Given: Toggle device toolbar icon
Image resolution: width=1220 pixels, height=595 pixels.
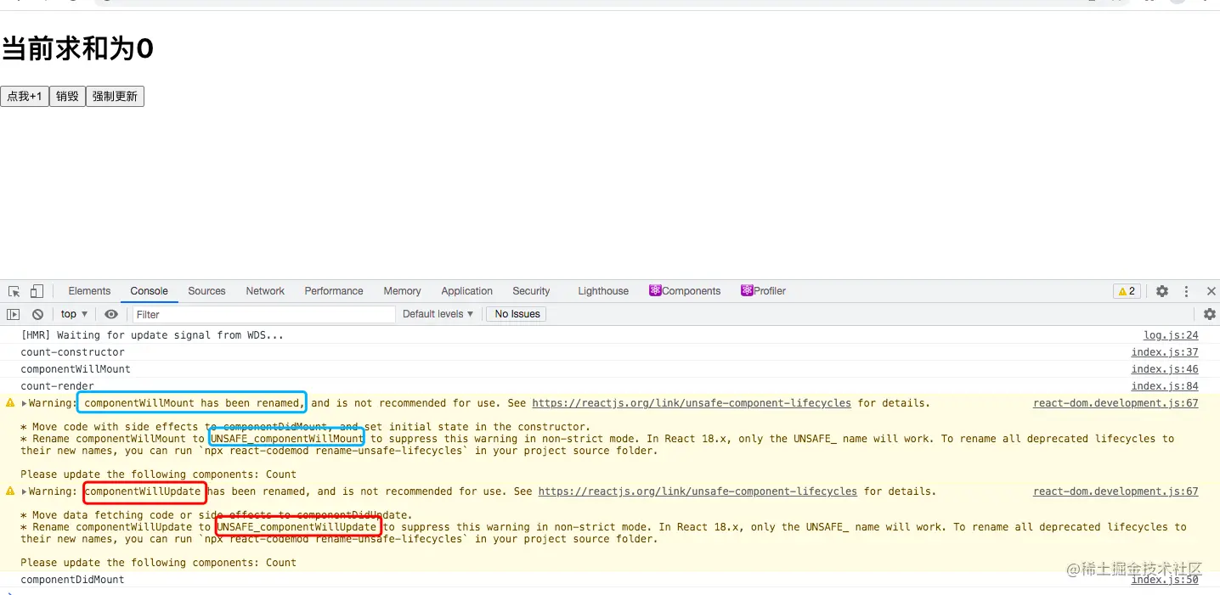Looking at the screenshot, I should pyautogui.click(x=37, y=291).
